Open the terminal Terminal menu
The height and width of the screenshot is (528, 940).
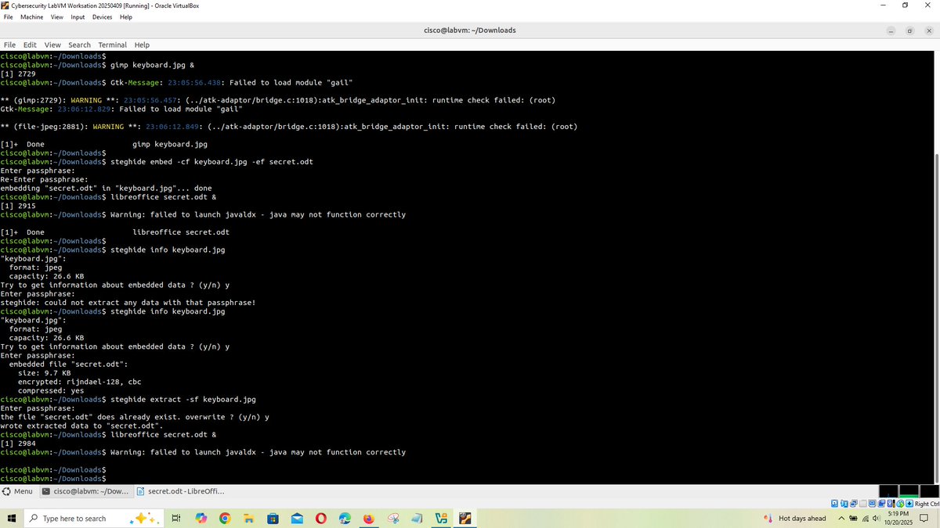112,45
